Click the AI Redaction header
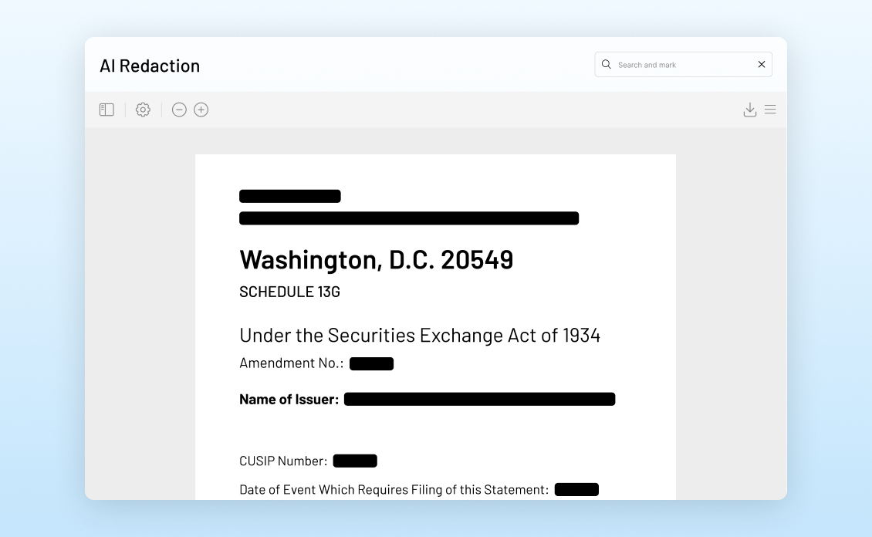 coord(150,66)
